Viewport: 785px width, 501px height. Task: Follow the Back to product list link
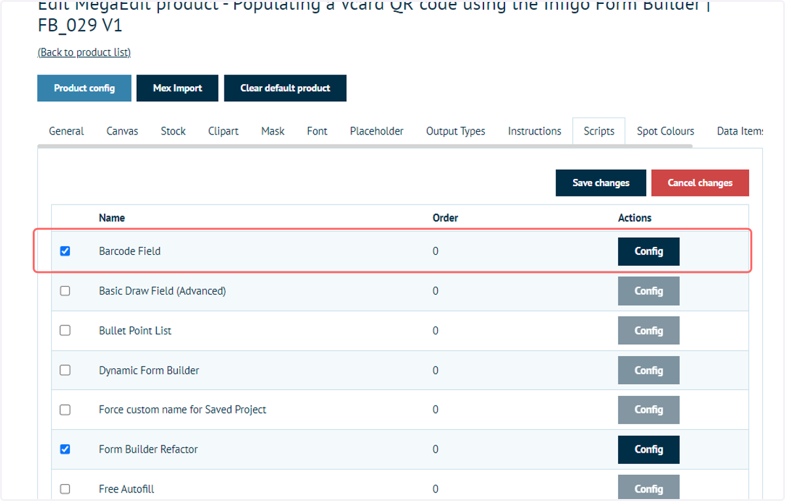[84, 52]
